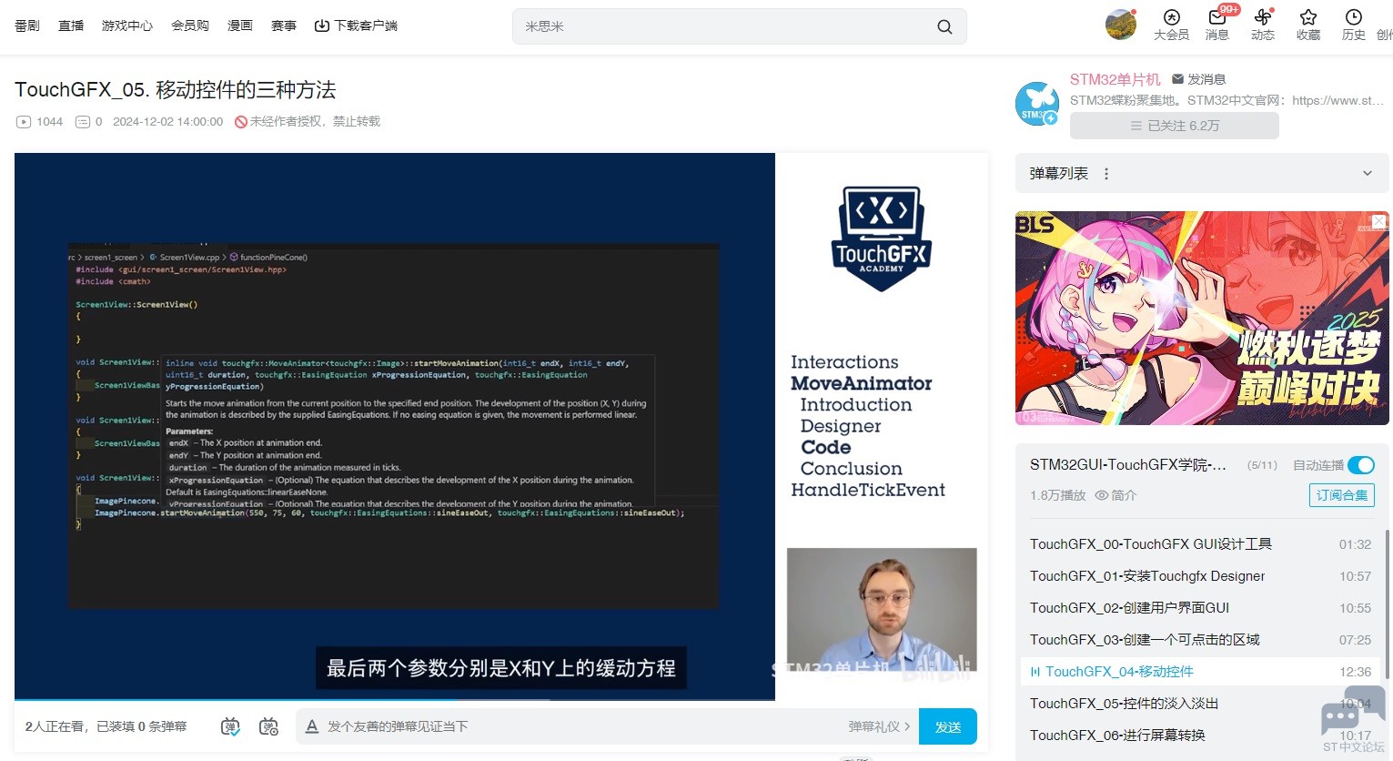Go to the 番剧 navigation item

27,25
